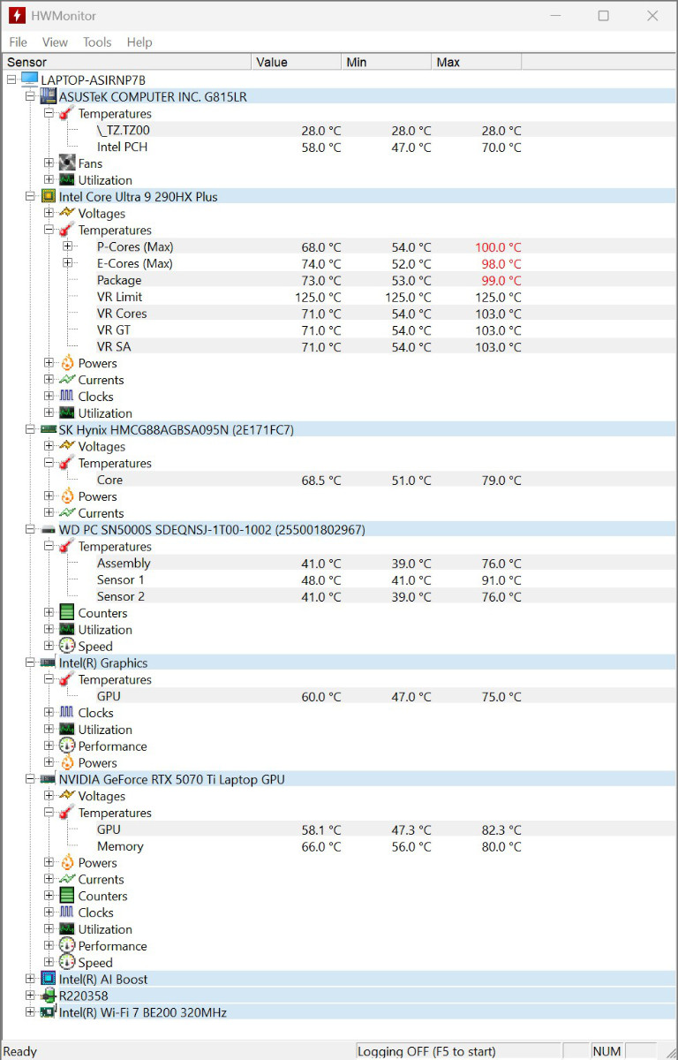Open the Tools menu
This screenshot has height=1060, width=678.
(97, 42)
